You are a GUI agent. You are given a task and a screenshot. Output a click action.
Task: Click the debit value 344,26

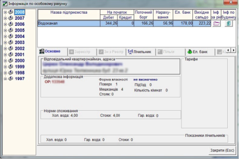(x=109, y=23)
